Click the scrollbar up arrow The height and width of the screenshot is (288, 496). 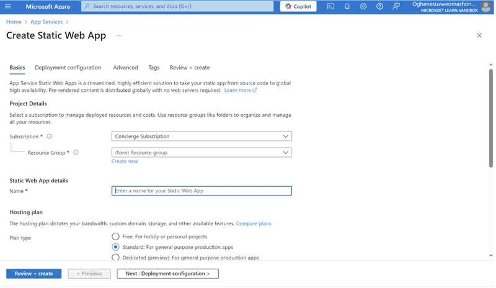(x=491, y=65)
